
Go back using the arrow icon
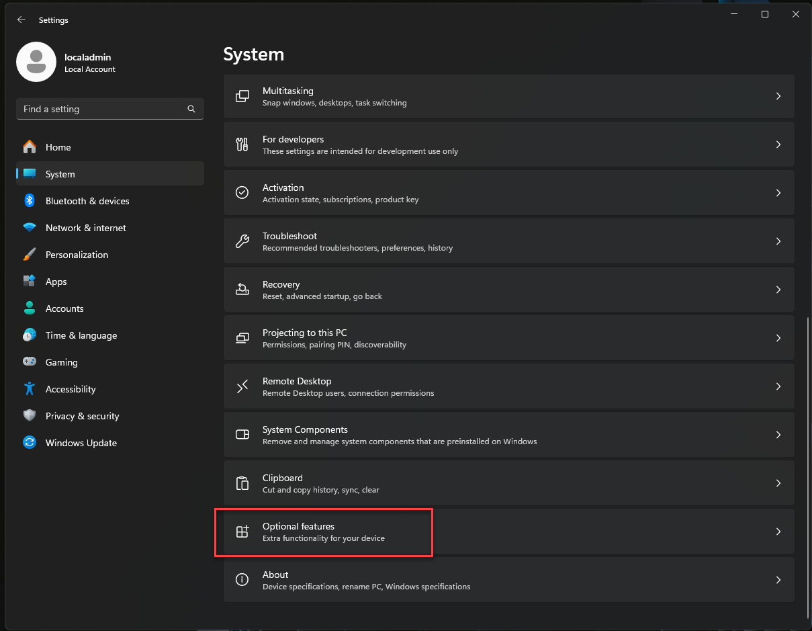pos(21,20)
